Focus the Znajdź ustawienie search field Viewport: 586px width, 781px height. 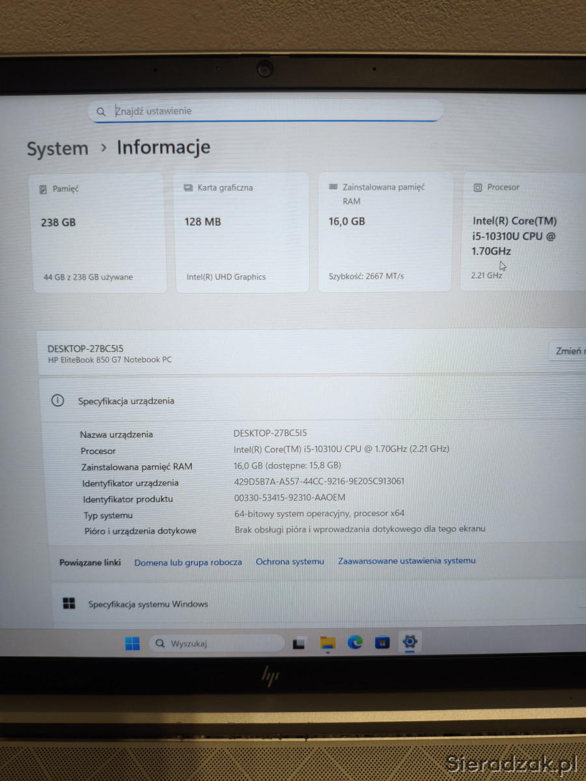pyautogui.click(x=273, y=111)
